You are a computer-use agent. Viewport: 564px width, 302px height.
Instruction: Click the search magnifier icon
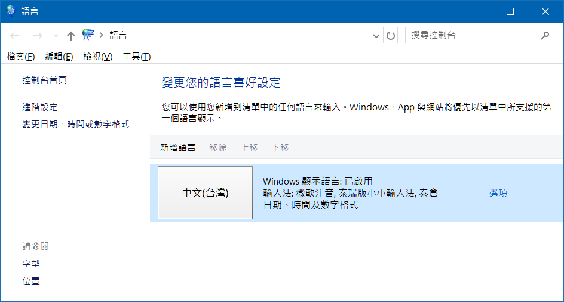[x=545, y=35]
